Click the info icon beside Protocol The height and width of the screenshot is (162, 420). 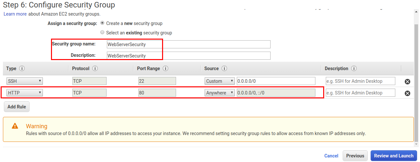coord(95,69)
